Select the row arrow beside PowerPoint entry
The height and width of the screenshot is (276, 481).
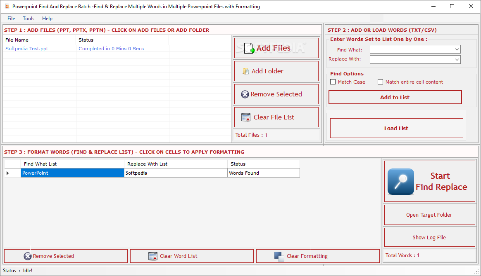pyautogui.click(x=8, y=173)
